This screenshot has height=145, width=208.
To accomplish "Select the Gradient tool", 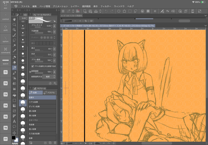I will tap(14, 106).
